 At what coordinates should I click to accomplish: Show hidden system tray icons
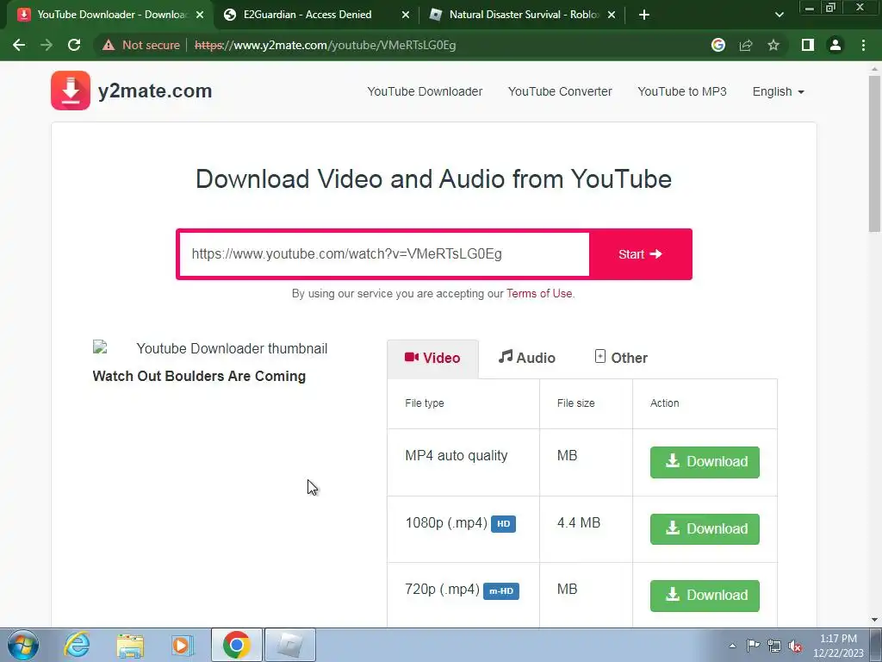(732, 646)
